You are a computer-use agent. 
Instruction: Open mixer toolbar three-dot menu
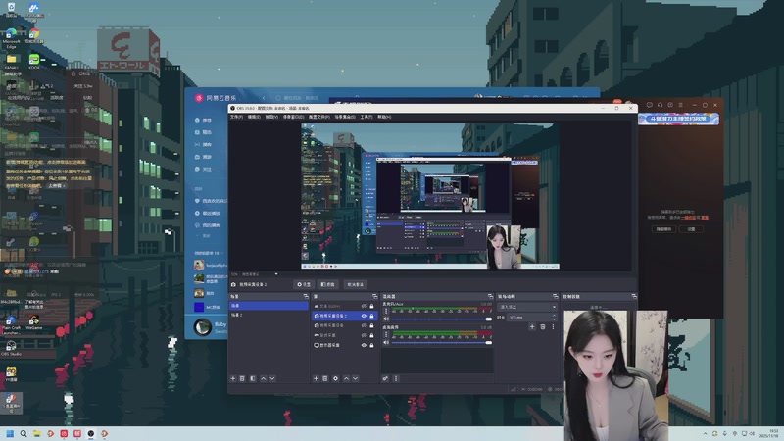[x=396, y=379]
